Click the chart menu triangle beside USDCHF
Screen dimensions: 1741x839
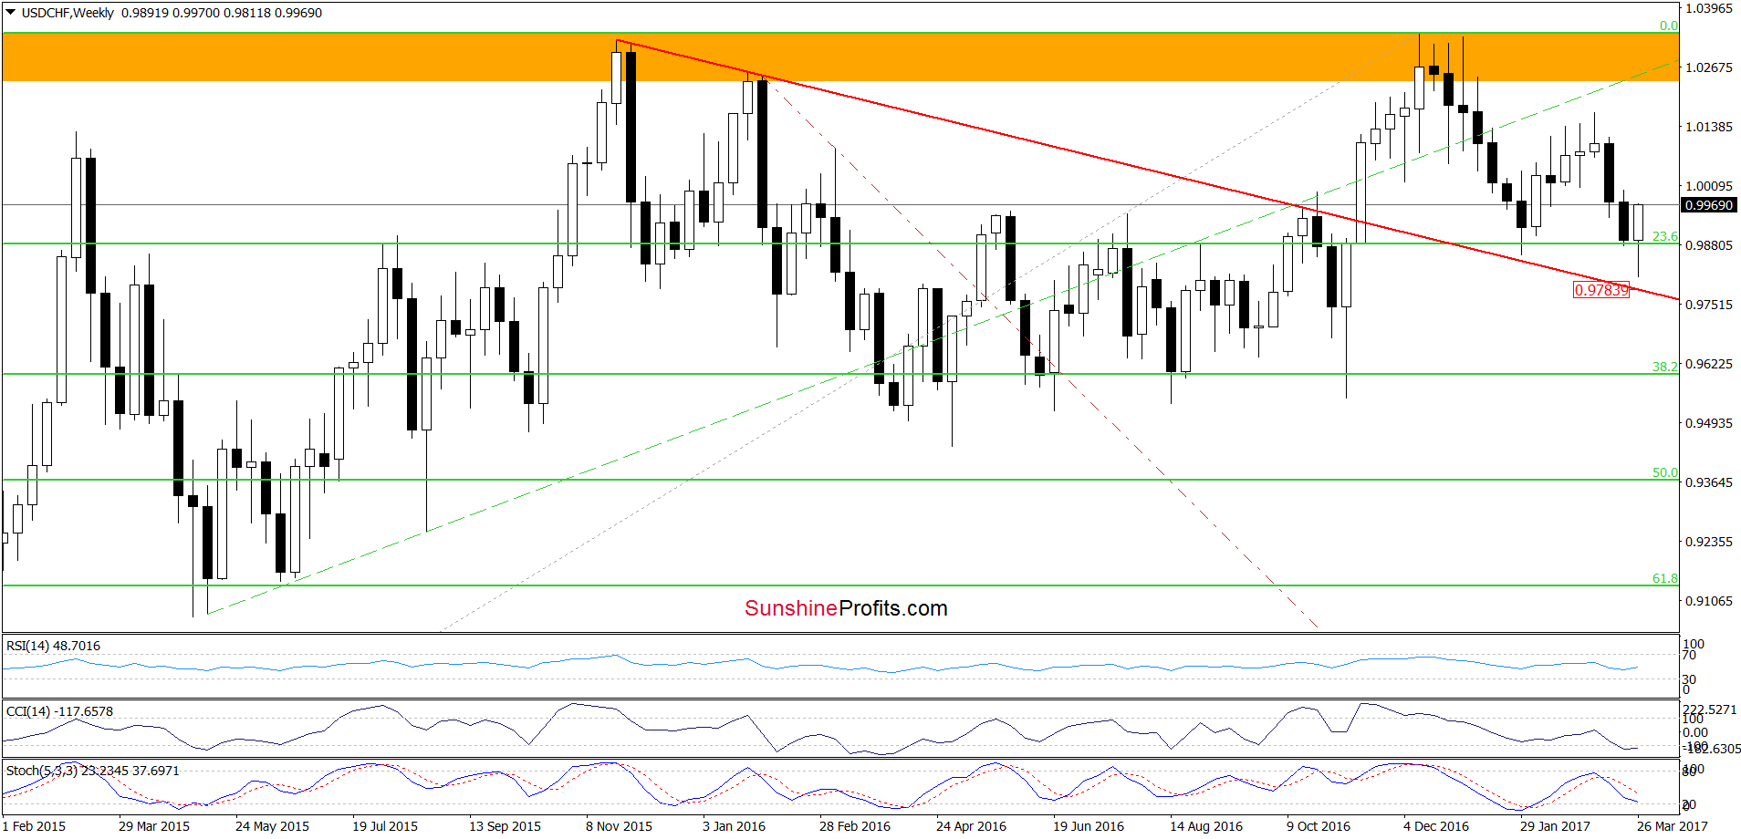[11, 13]
